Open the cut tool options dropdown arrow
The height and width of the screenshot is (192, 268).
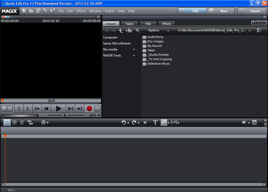coord(169,123)
